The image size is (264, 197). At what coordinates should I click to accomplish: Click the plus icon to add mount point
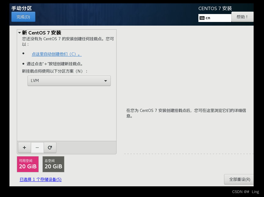[x=24, y=148]
